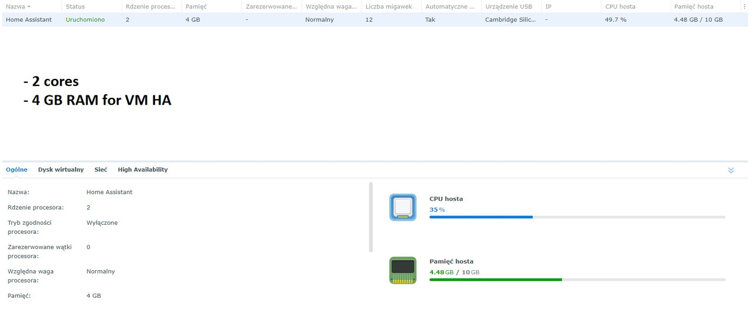This screenshot has height=309, width=754.
Task: Click the Względna waga column header
Action: 332,6
